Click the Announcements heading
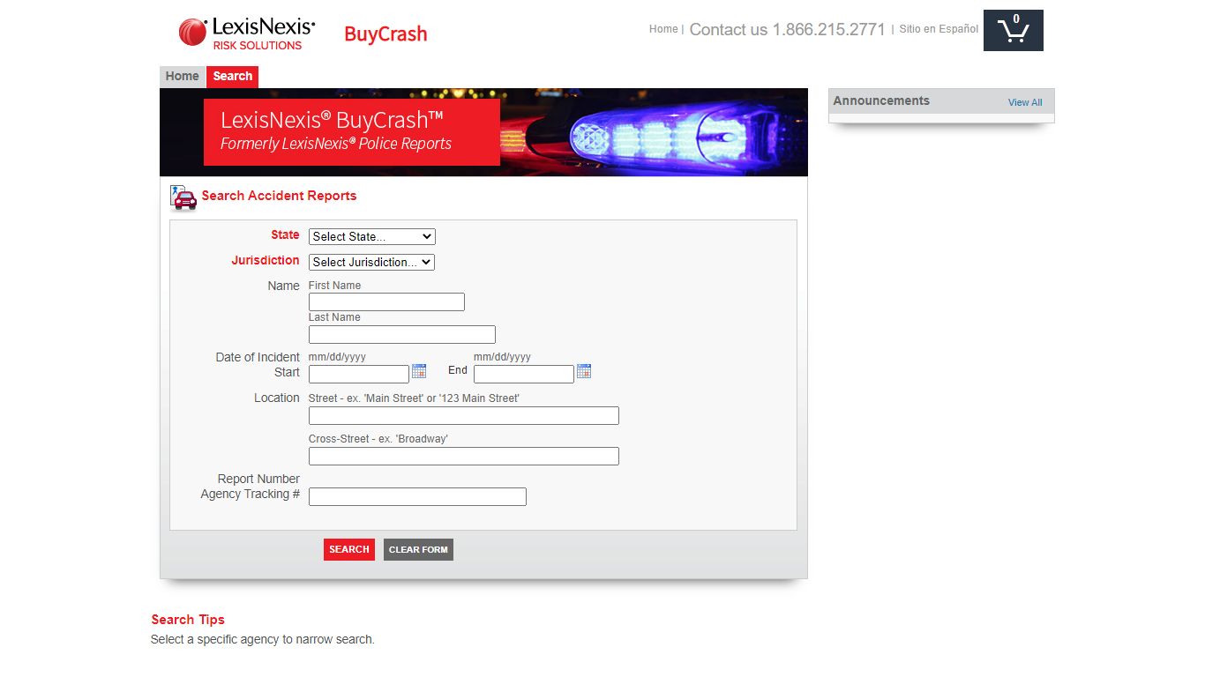This screenshot has height=677, width=1205. (881, 100)
